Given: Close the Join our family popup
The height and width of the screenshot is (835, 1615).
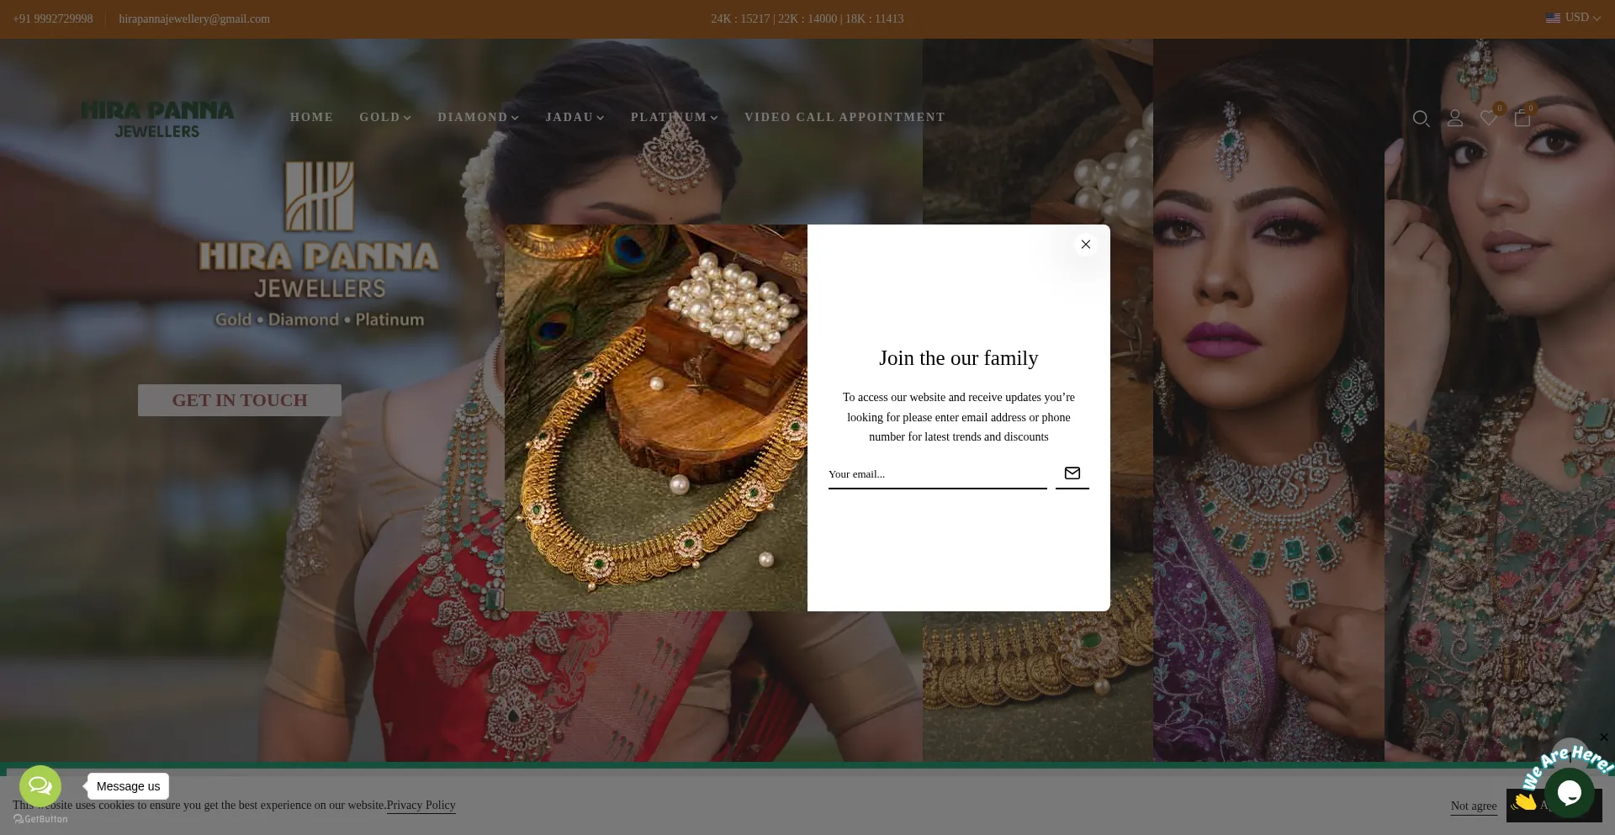Looking at the screenshot, I should tap(1086, 245).
